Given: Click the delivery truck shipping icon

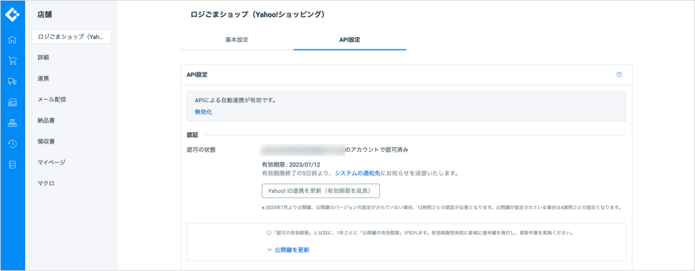Looking at the screenshot, I should coord(12,81).
